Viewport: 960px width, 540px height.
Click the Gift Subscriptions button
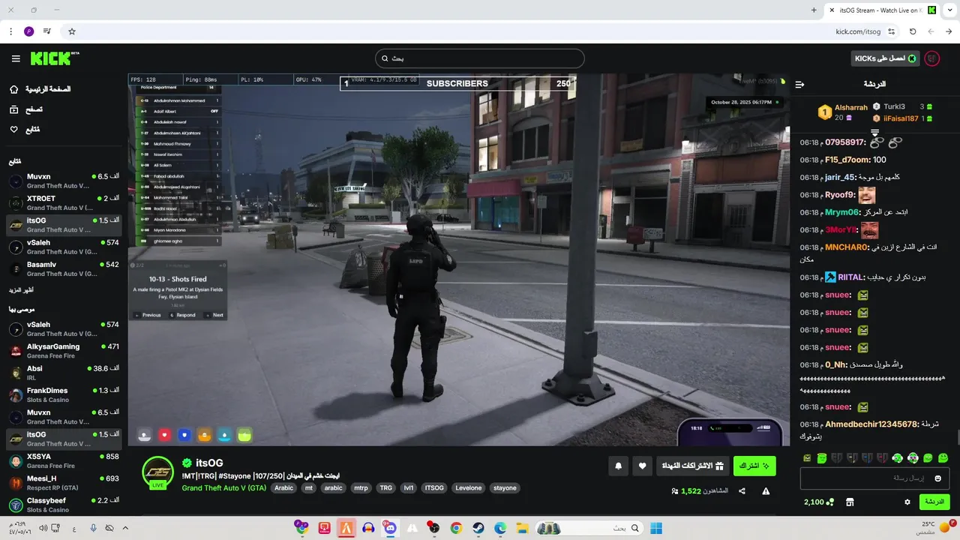[x=691, y=466]
